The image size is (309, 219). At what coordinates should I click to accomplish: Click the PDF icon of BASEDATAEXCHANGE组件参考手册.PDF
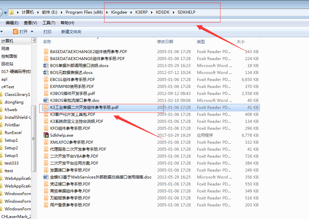(46, 59)
